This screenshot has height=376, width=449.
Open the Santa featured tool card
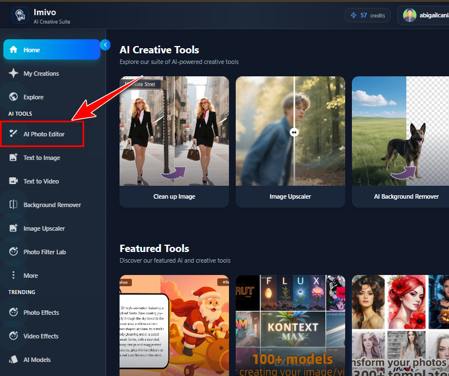pos(174,325)
